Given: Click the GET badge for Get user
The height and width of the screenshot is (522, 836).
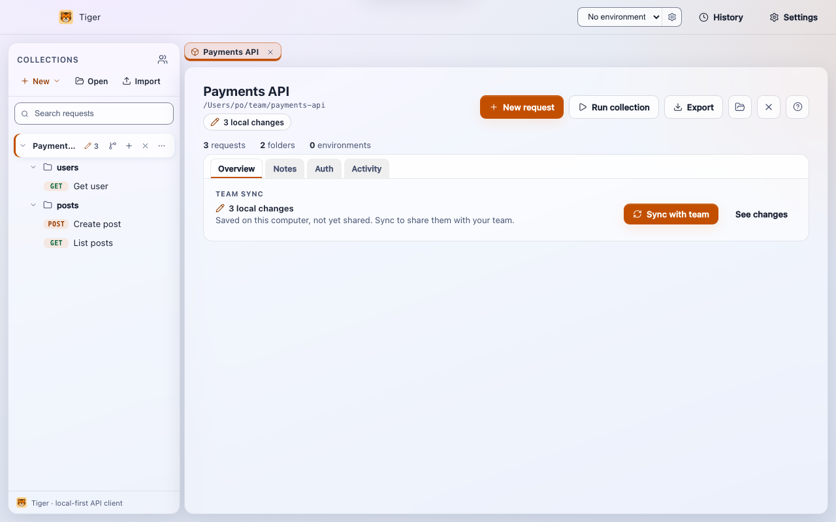Looking at the screenshot, I should [x=57, y=186].
